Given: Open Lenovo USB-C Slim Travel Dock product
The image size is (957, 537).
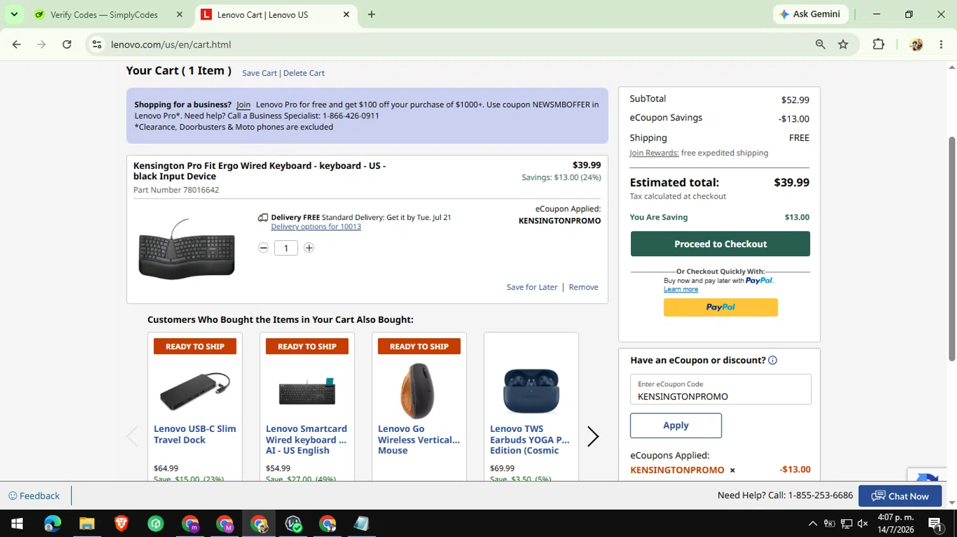Looking at the screenshot, I should point(195,434).
